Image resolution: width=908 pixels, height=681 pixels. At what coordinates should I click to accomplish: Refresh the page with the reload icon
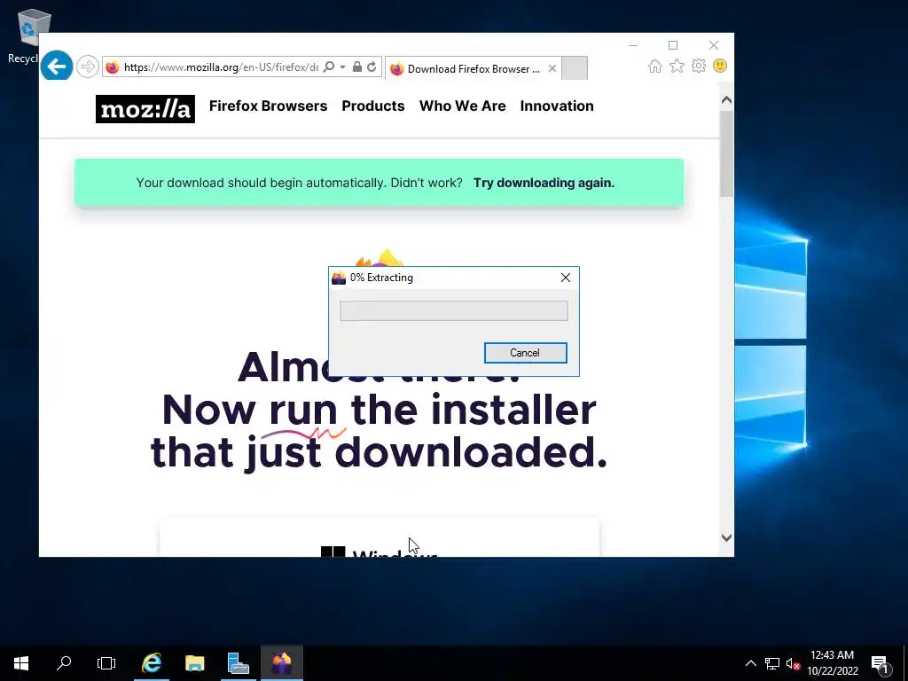coord(372,67)
